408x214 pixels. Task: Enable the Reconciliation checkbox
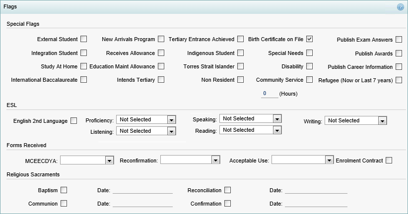pyautogui.click(x=227, y=190)
